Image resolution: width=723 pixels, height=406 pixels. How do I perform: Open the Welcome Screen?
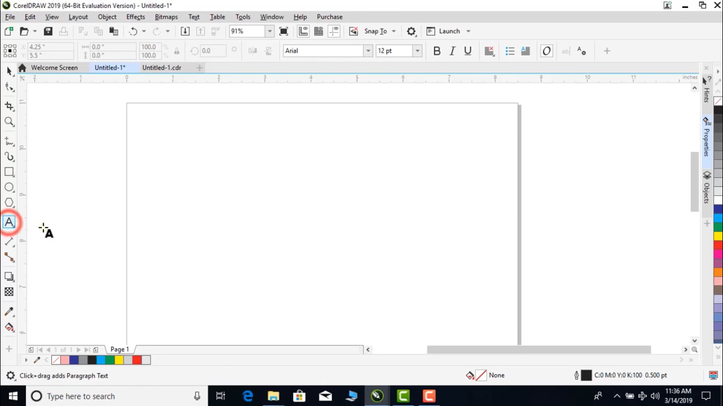pos(55,67)
